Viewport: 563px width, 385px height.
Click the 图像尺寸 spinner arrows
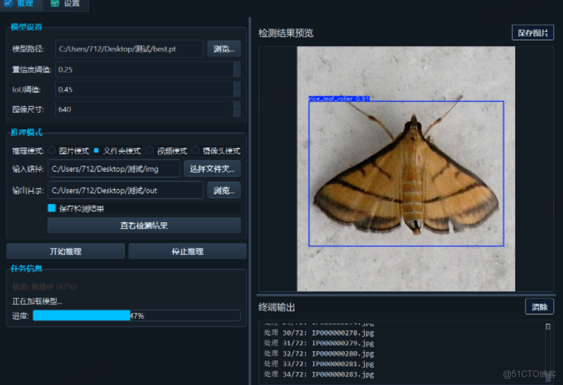[237, 110]
